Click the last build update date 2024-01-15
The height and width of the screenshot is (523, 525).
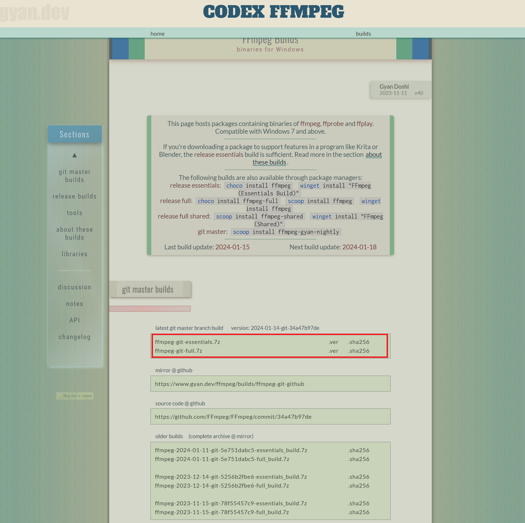pyautogui.click(x=232, y=247)
